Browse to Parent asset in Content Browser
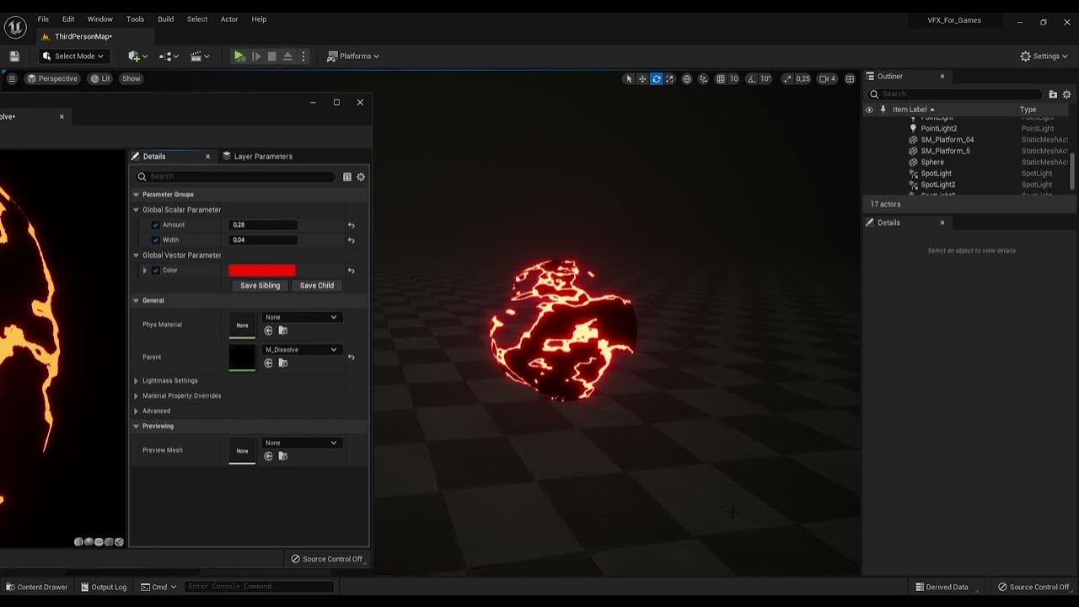 pyautogui.click(x=283, y=363)
